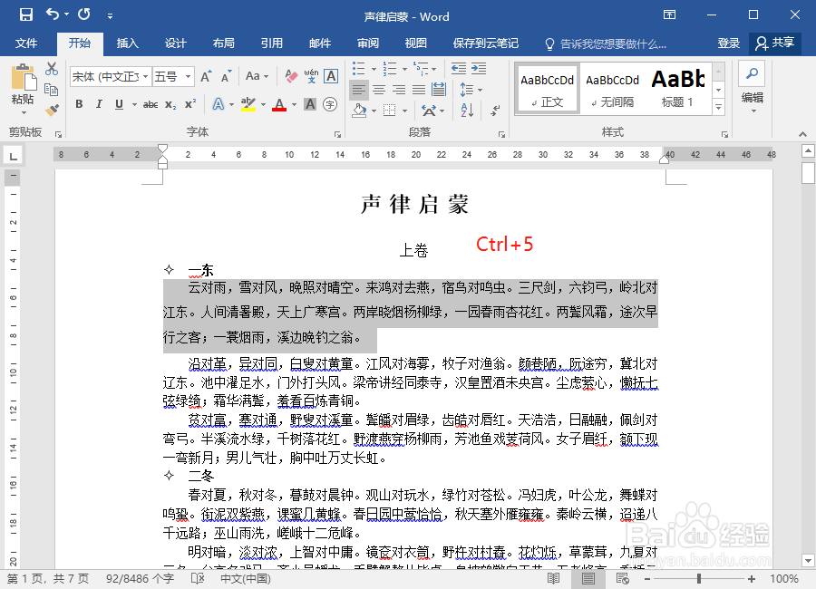Switch to the 插入 tab
The image size is (816, 589).
[x=128, y=43]
